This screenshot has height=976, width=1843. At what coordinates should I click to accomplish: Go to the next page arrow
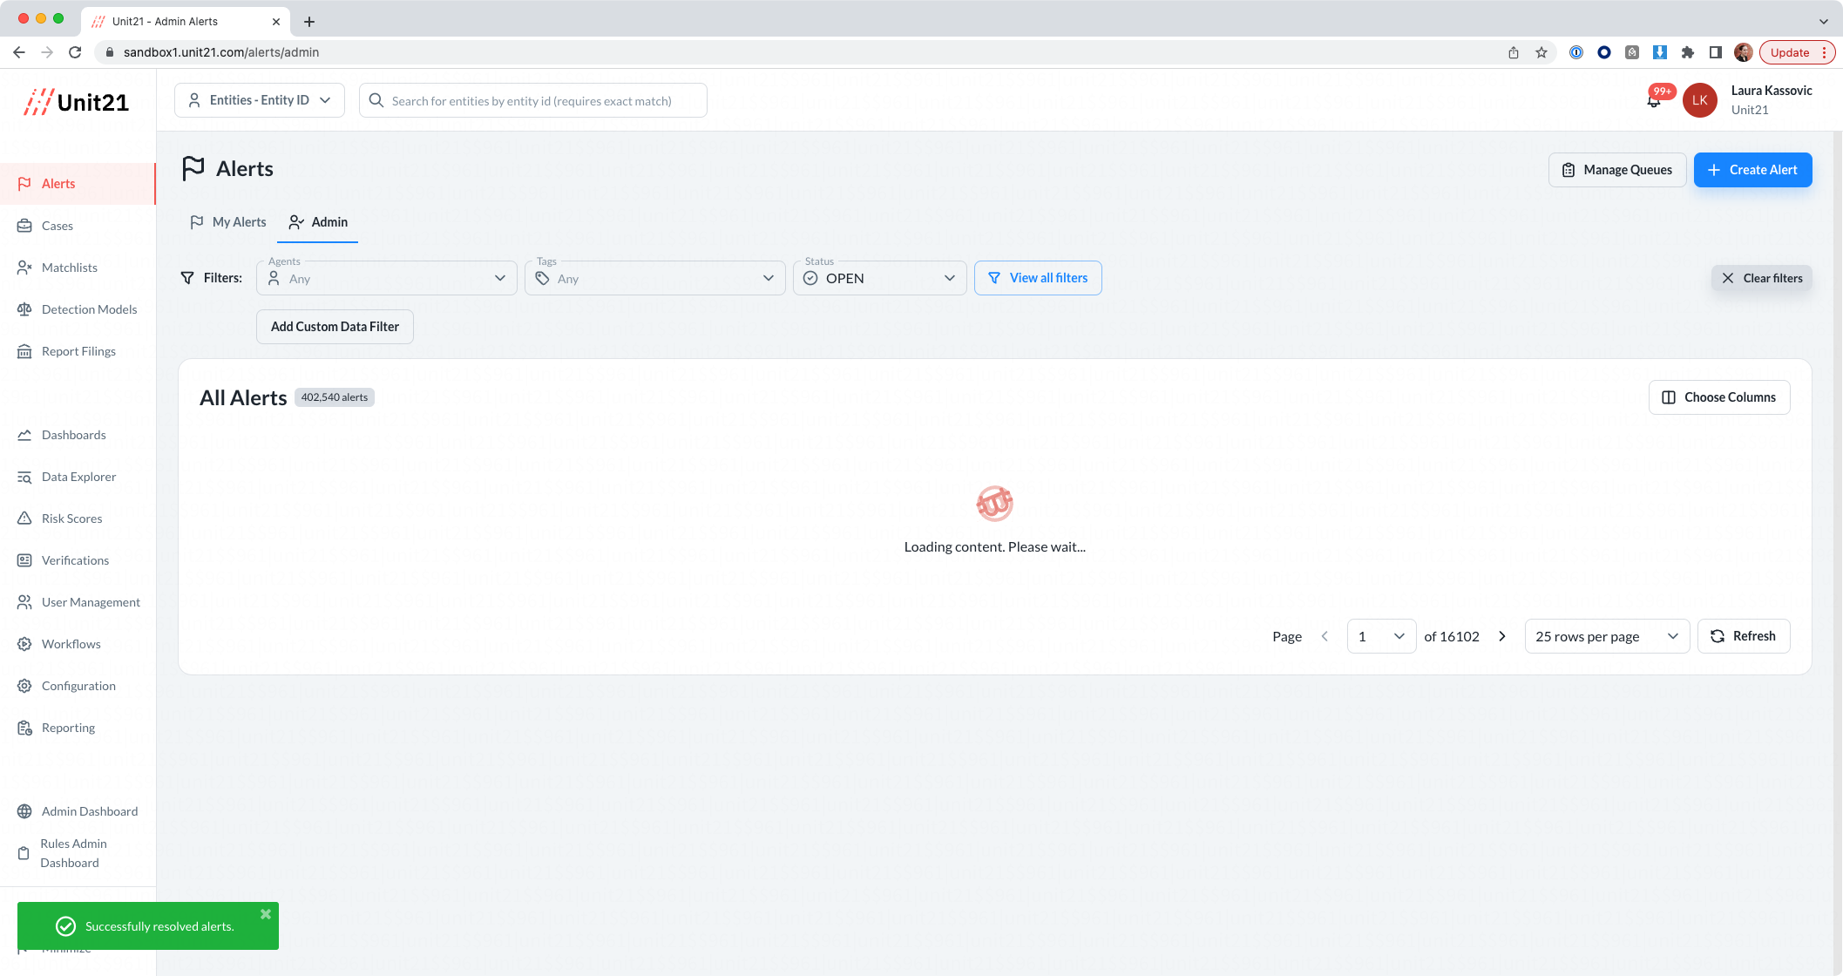point(1502,636)
